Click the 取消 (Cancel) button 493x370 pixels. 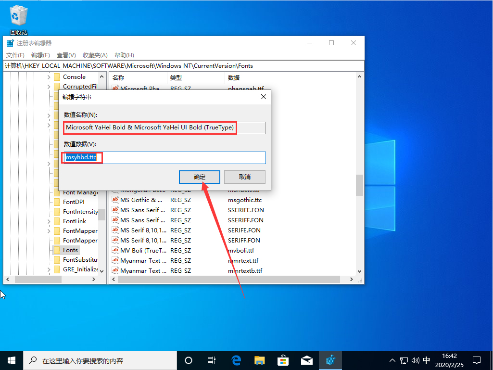point(245,177)
